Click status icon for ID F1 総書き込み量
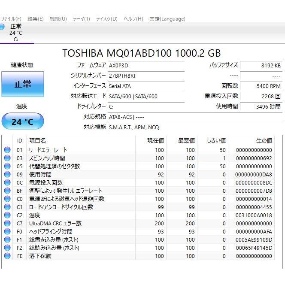The width and height of the screenshot is (285, 285). click(7, 240)
